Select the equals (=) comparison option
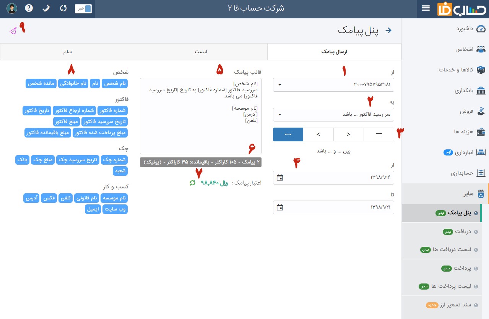This screenshot has height=319, width=489. coord(379,134)
